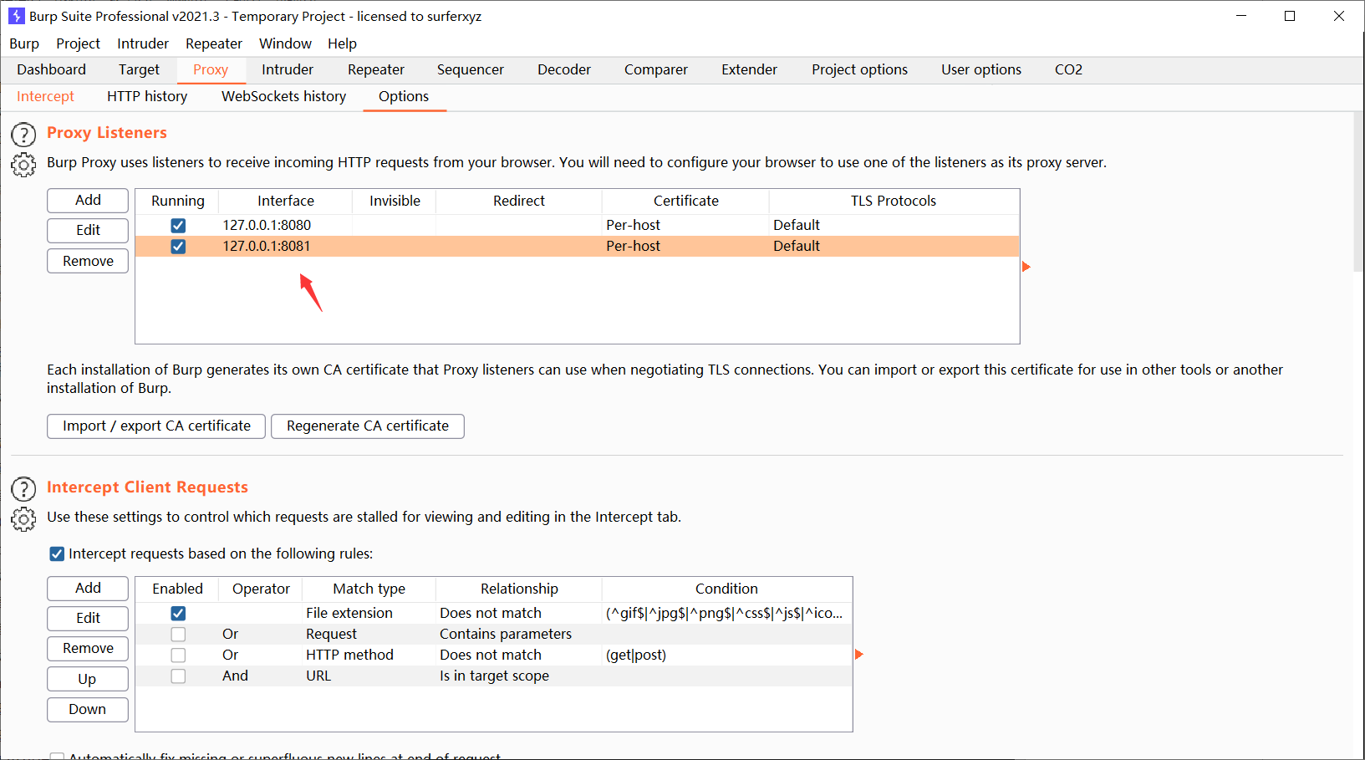
Task: Expand Proxy Listeners table with orange arrow
Action: [x=1026, y=267]
